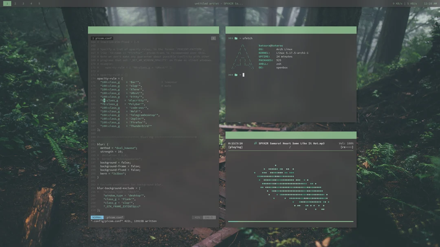
Task: Click the folder icon on the empty terminal prompt
Action: (x=235, y=74)
